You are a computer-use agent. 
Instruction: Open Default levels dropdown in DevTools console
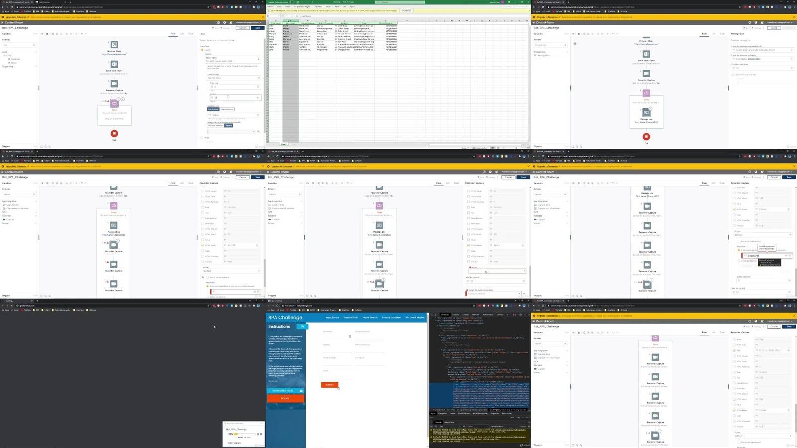(497, 426)
